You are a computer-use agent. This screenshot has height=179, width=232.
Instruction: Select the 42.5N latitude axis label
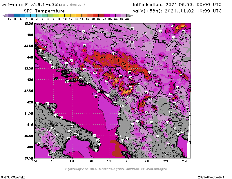pos(29,91)
